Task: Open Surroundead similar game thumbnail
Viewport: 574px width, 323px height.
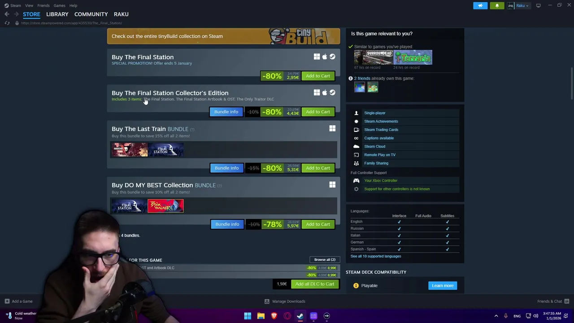Action: (373, 57)
